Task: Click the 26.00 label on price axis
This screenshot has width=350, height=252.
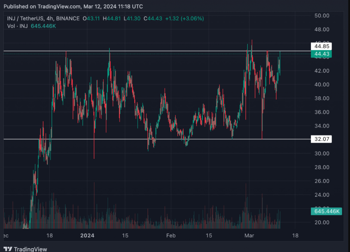Action: (321, 181)
